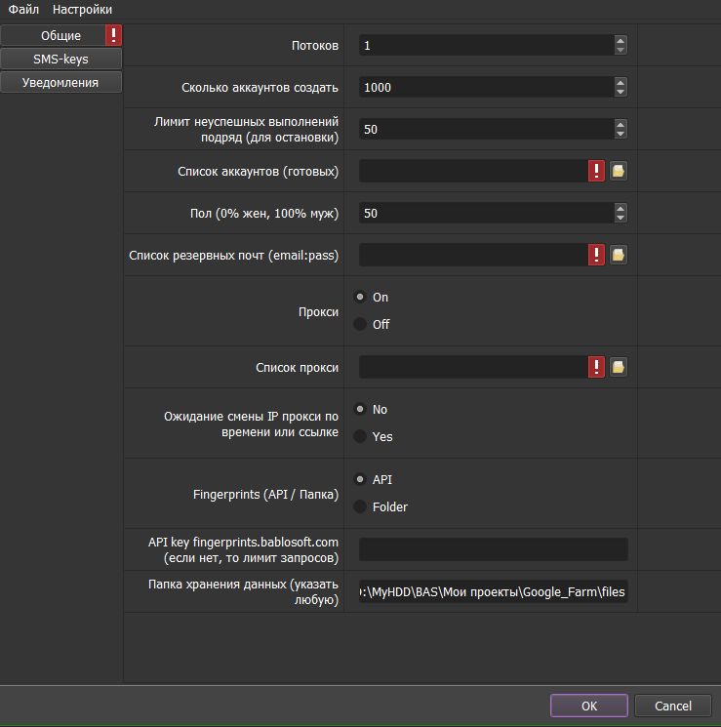The height and width of the screenshot is (727, 721).
Task: Increase accounts to create with up arrow
Action: [621, 83]
